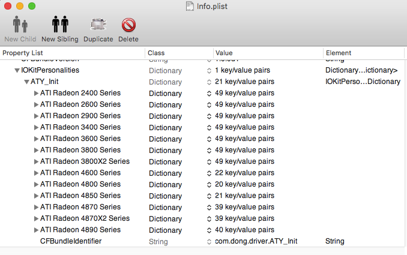Click '1 key/value pairs' value
407x255 pixels.
[243, 70]
